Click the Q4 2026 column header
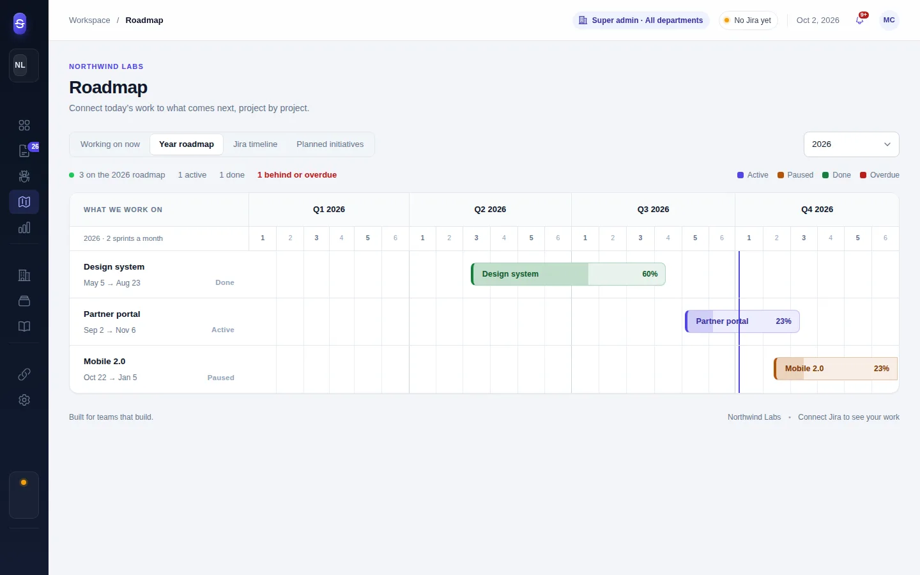This screenshot has height=575, width=920. point(817,210)
